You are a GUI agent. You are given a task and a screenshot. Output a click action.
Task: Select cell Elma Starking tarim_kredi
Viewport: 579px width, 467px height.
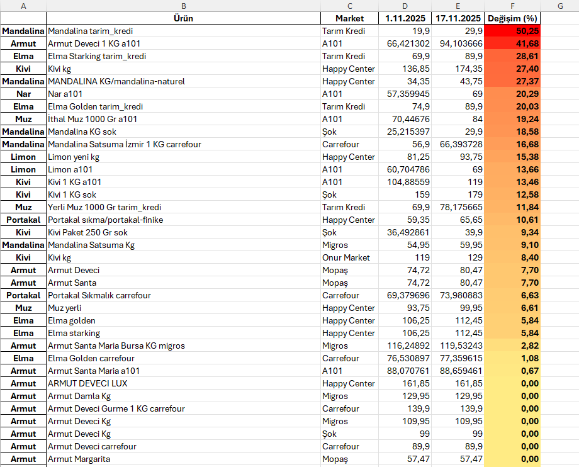pyautogui.click(x=184, y=56)
